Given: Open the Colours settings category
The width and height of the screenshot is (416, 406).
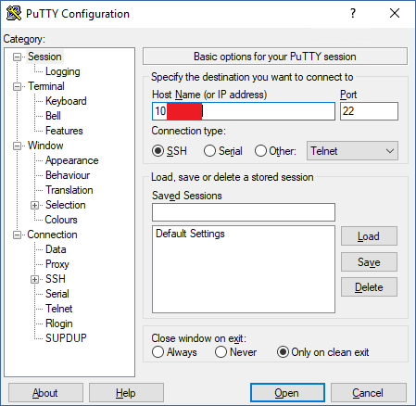Looking at the screenshot, I should [x=61, y=220].
